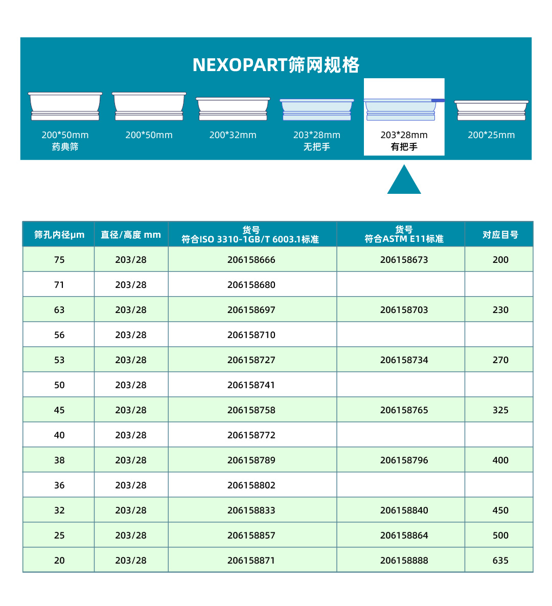Click ASTM item number 206158864
Screen dimensions: 552x606
click(x=404, y=535)
